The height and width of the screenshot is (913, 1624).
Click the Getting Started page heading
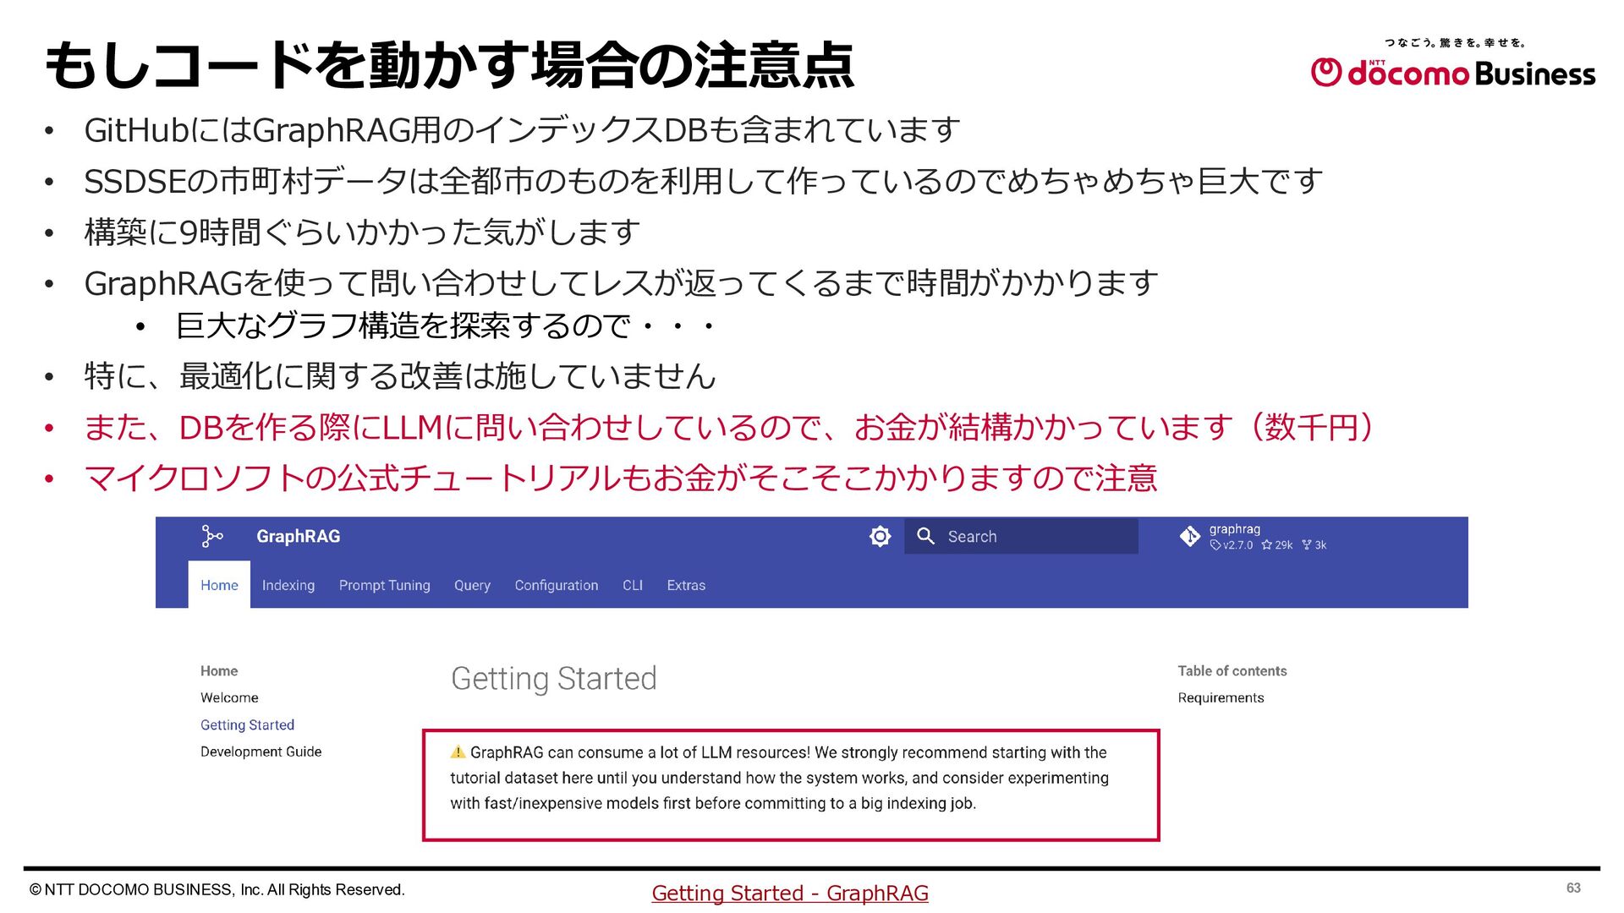pyautogui.click(x=554, y=678)
